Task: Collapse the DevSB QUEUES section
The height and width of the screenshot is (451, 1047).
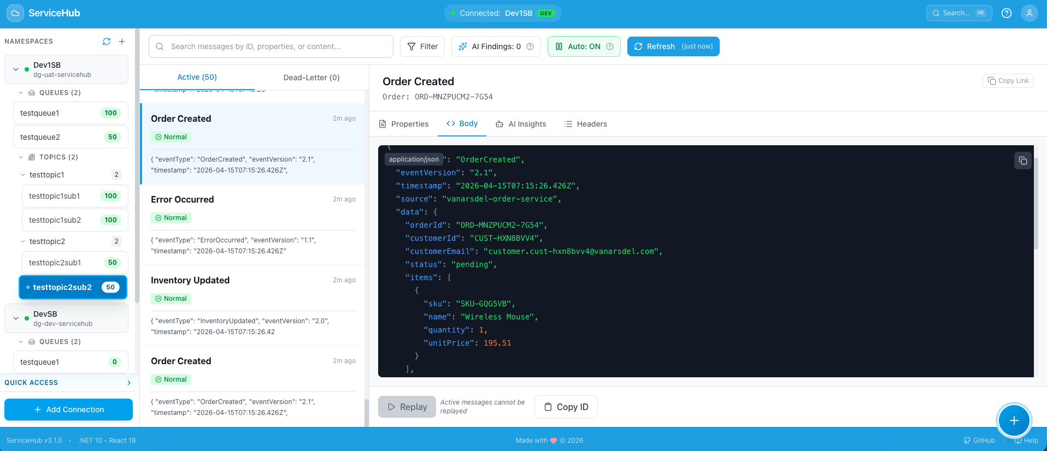Action: [21, 342]
